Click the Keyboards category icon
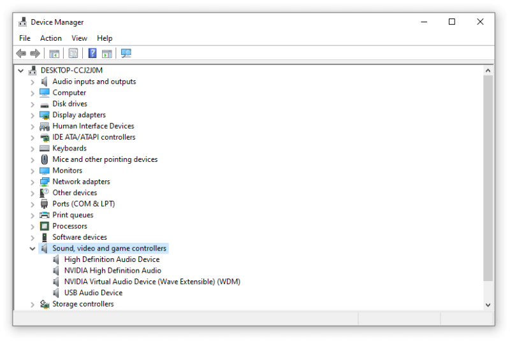Screen dimensions: 510x341 click(44, 149)
